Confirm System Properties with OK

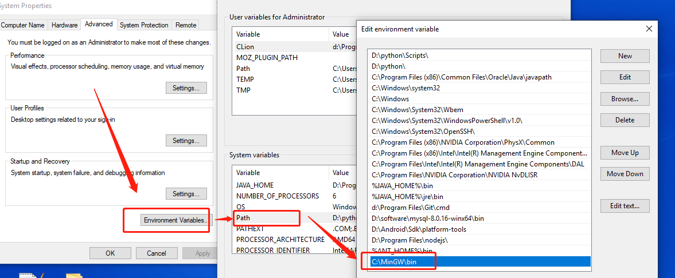point(110,253)
